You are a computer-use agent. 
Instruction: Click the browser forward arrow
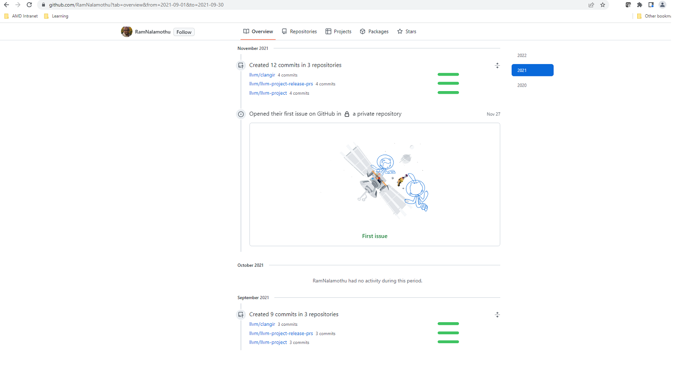pos(18,5)
